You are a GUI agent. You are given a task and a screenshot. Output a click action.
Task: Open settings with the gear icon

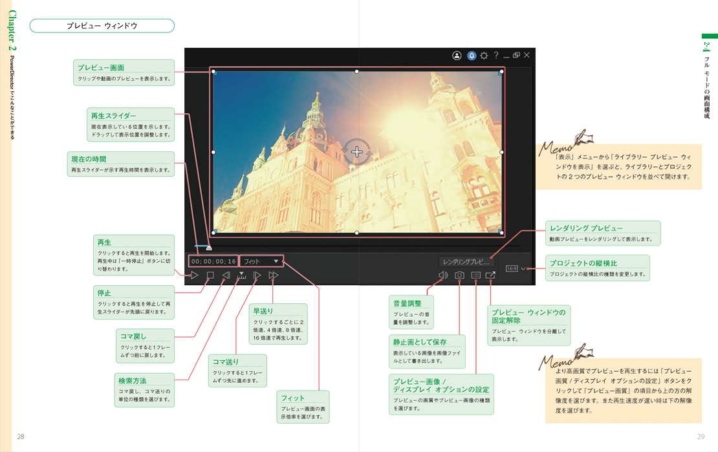pos(484,56)
